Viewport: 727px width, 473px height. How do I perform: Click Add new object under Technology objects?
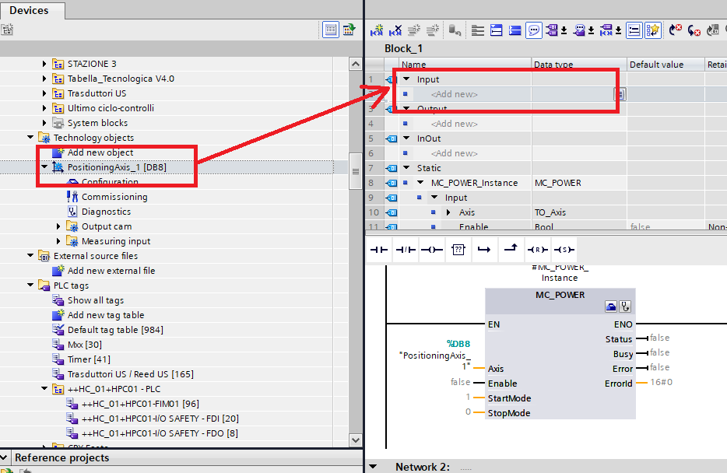click(100, 152)
